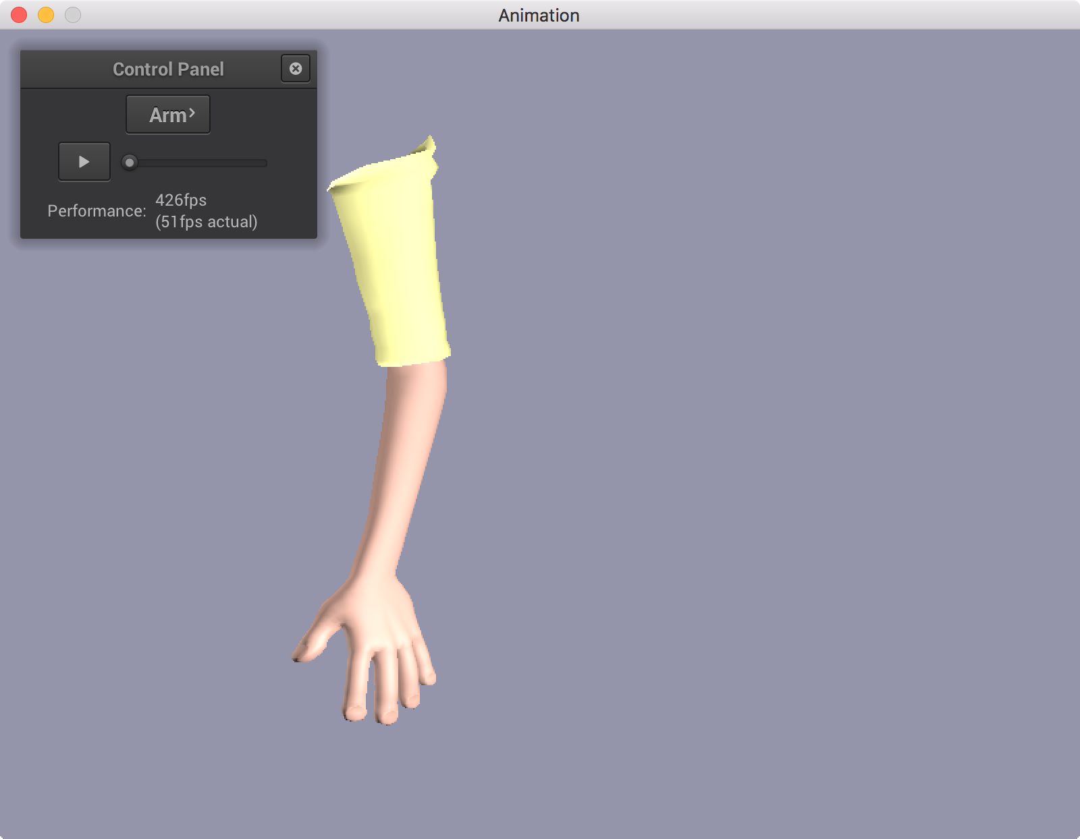Click the Performance label
The image size is (1080, 839).
[97, 211]
